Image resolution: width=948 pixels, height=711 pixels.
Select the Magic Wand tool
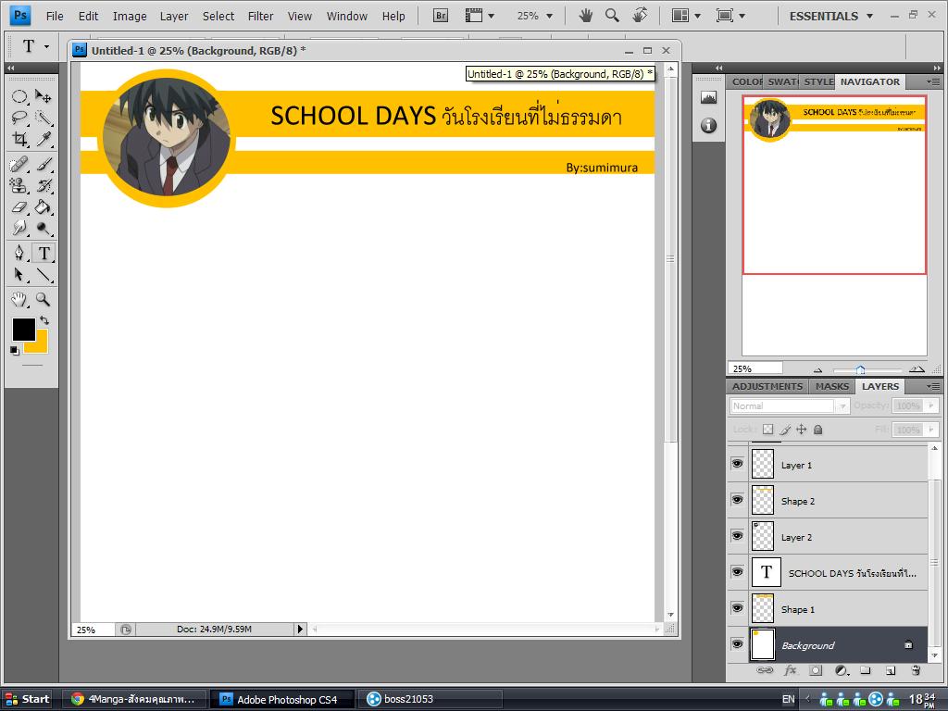[43, 118]
